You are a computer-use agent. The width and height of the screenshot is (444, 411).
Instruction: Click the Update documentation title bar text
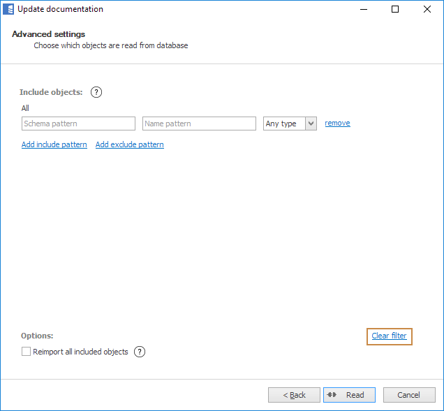click(x=60, y=9)
